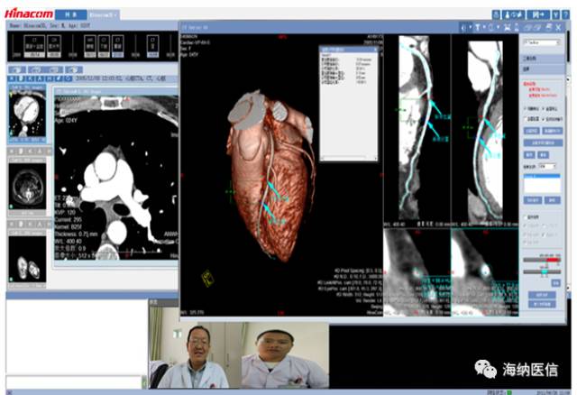Toggle the right greyed checkbox in the second lower row

click(543, 234)
